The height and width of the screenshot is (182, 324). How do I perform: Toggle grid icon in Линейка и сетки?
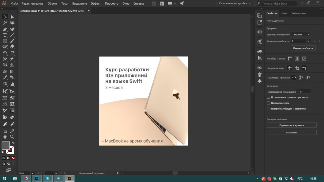click(297, 58)
